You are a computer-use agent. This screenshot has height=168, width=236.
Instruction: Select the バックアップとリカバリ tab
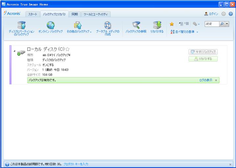tap(54, 14)
